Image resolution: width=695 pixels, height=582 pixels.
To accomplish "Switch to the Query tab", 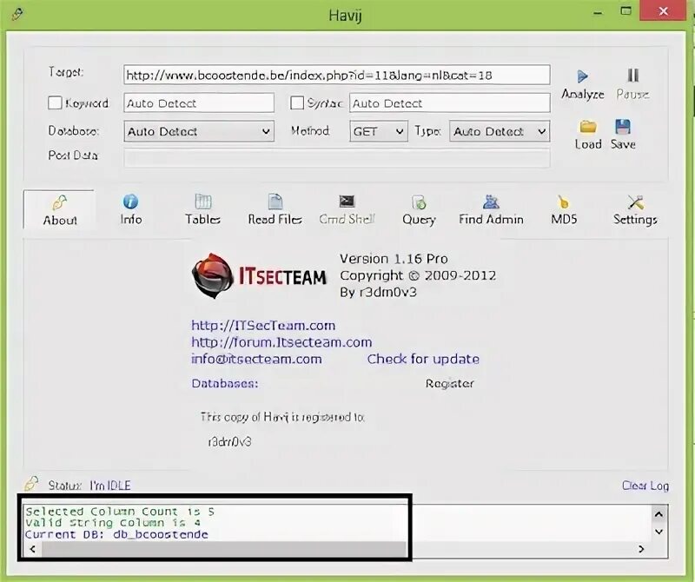I will pos(419,210).
